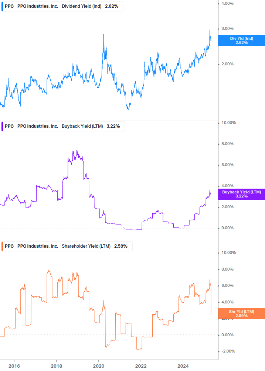
Task: Click the 2.59% value in the shareholder legend
Action: (121, 246)
